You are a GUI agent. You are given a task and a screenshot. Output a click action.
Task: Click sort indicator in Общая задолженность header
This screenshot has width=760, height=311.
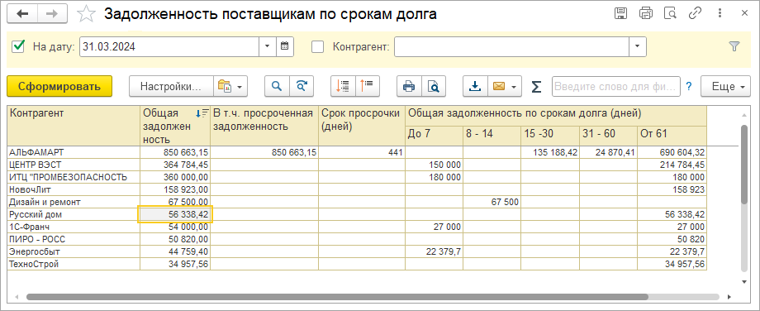pyautogui.click(x=202, y=113)
